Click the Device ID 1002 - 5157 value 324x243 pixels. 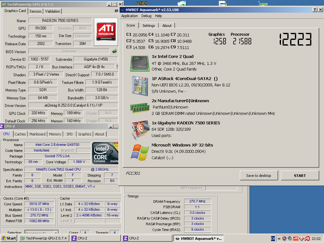39,59
